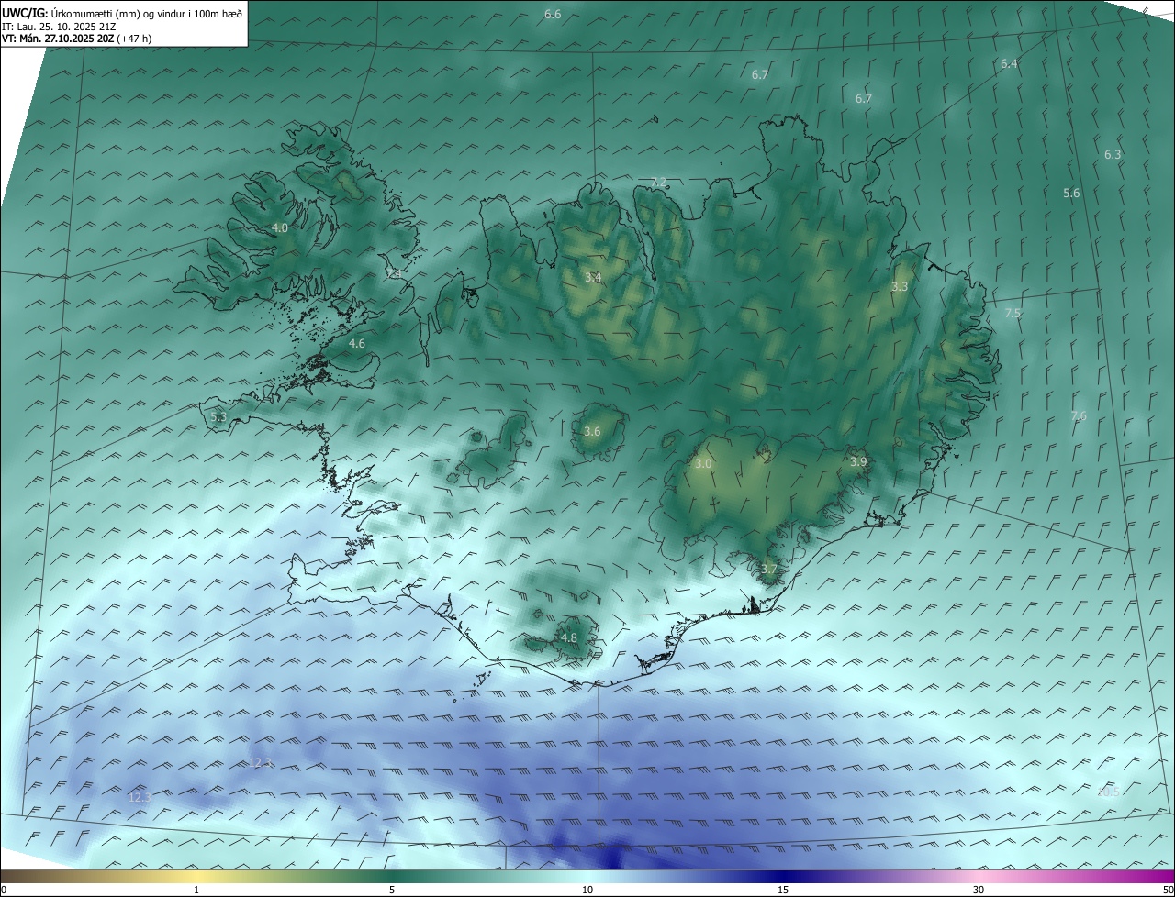Click the color scale tick labeled 50
Image resolution: width=1175 pixels, height=897 pixels.
click(x=1168, y=890)
